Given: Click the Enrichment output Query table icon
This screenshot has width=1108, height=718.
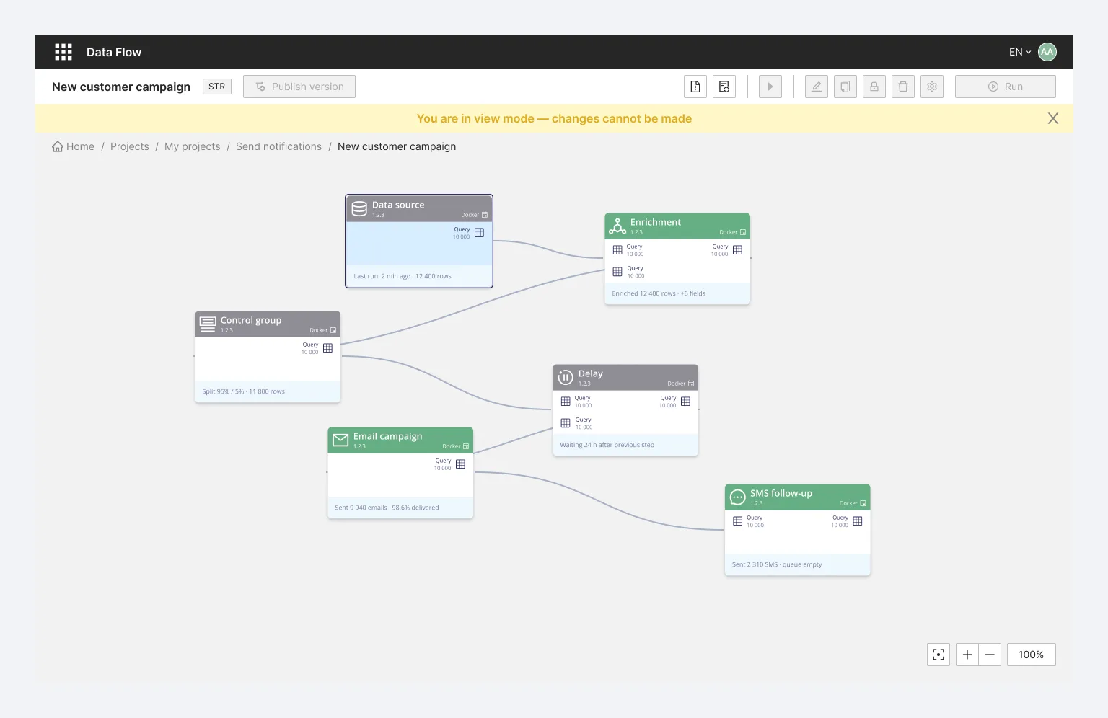Looking at the screenshot, I should (x=738, y=250).
